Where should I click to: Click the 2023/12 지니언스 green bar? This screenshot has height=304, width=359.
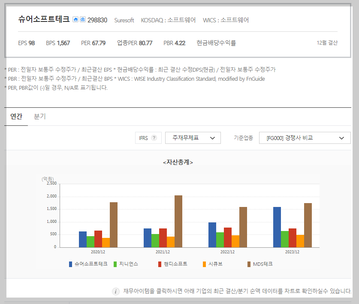click(x=285, y=239)
